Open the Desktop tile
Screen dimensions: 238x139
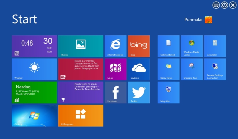click(x=34, y=116)
